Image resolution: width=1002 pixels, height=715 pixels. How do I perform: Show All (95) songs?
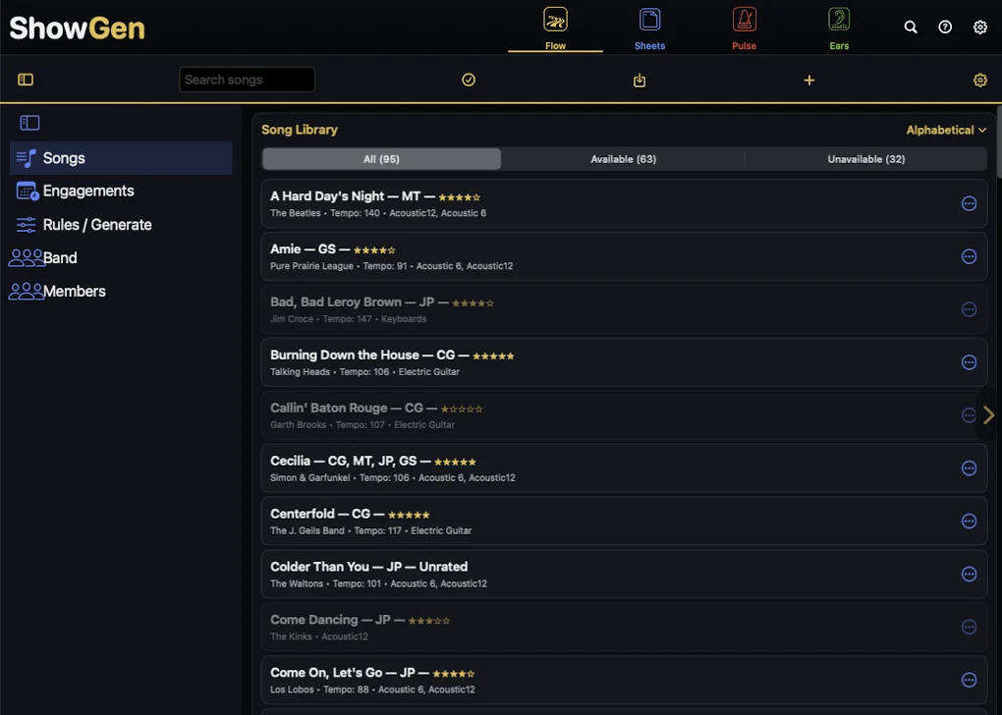click(381, 159)
